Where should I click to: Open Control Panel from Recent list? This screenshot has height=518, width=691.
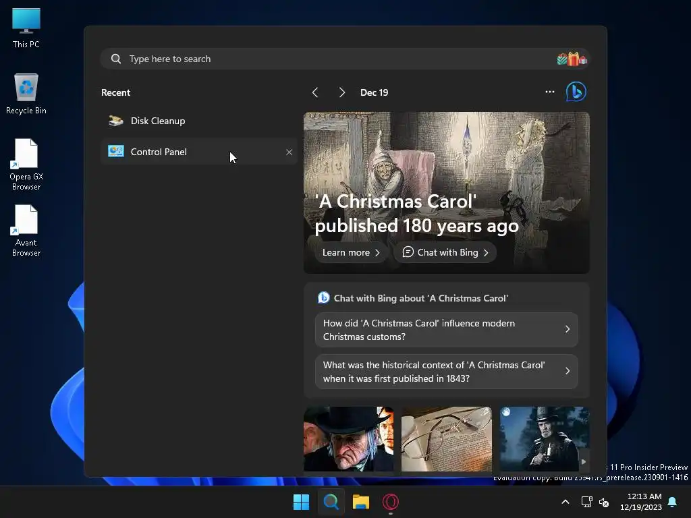(x=199, y=152)
